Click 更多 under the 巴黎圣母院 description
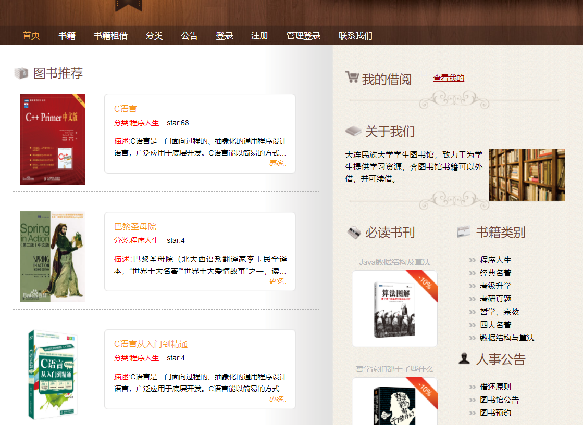 pos(277,281)
